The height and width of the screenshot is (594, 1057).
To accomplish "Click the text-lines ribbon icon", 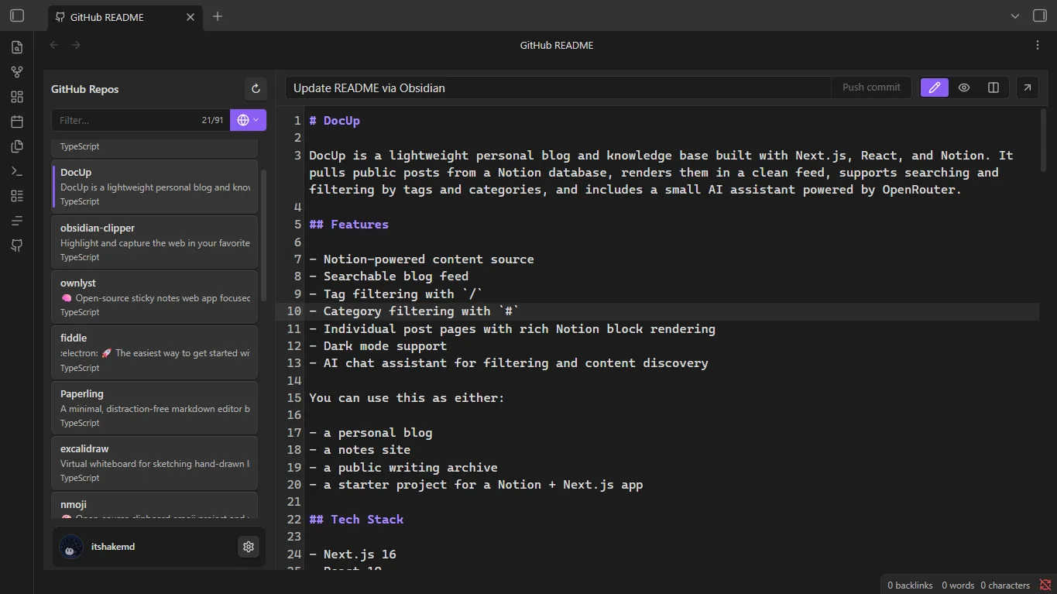I will coord(17,221).
